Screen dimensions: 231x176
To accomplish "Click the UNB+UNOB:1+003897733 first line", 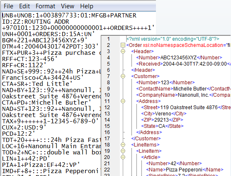I will 69,15.
